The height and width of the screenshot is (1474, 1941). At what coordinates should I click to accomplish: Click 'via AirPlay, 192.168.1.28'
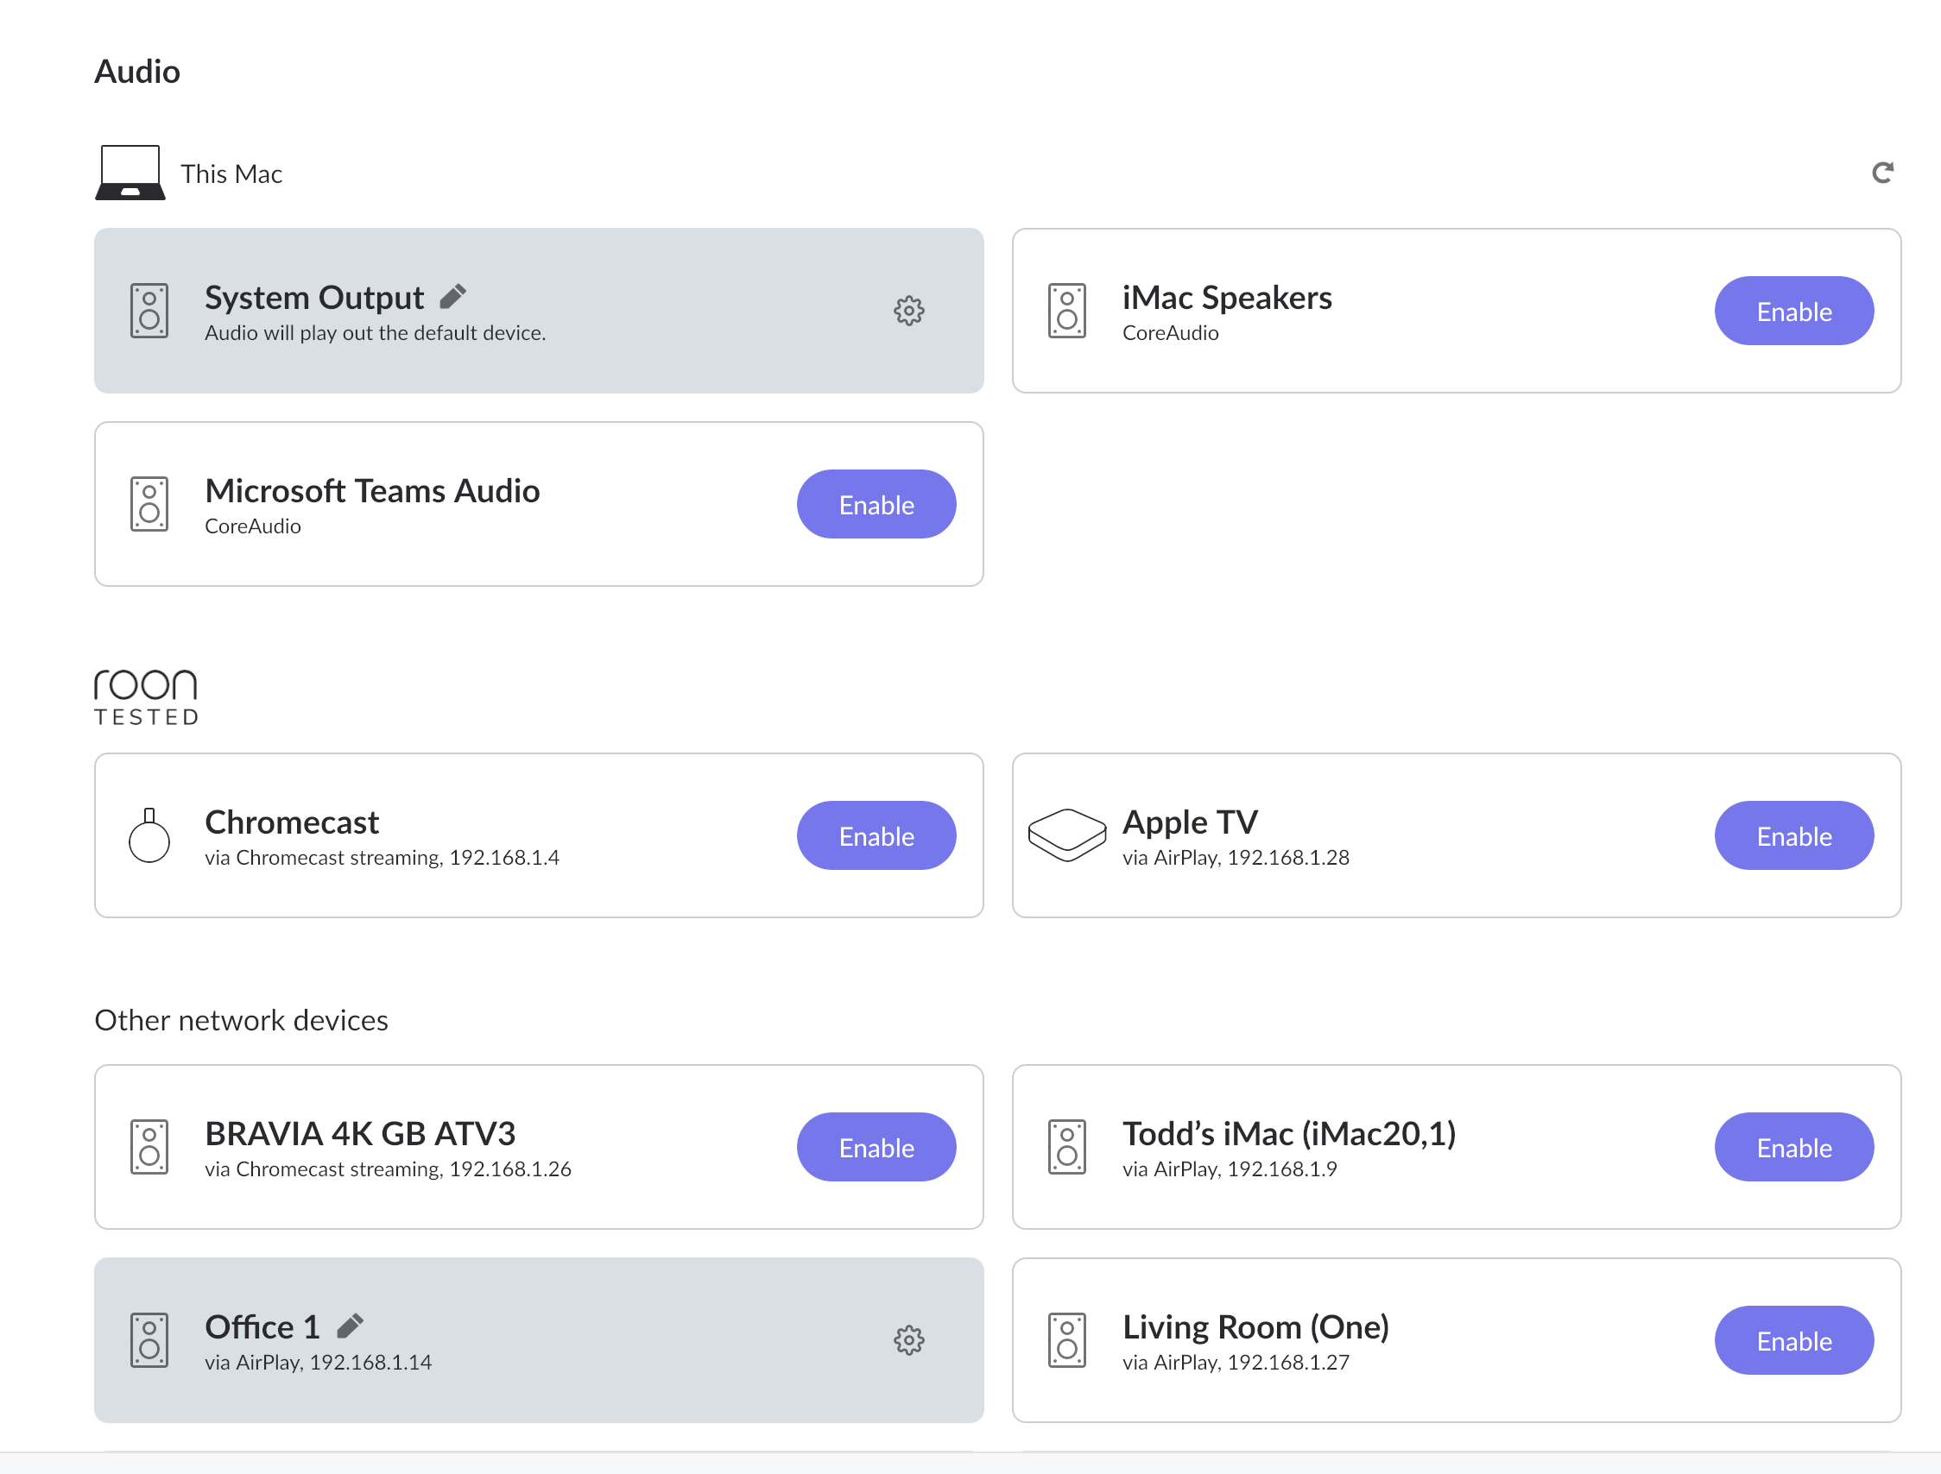pyautogui.click(x=1236, y=858)
